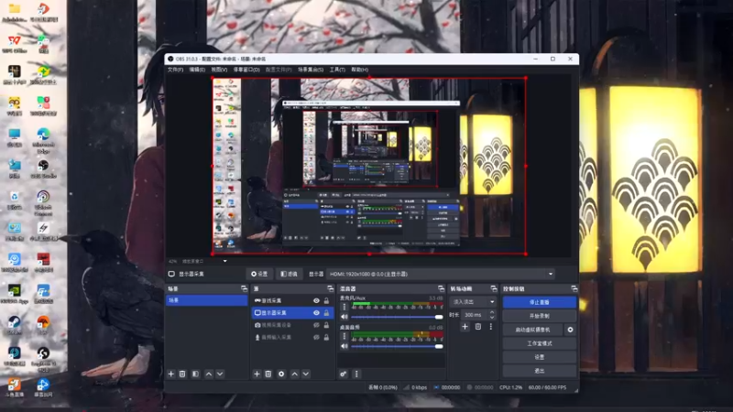Undock the Scenes panel
Screen dimensions: 733x412
coord(244,288)
